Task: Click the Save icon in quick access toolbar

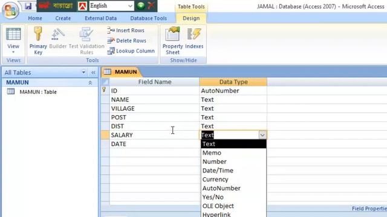Action: [x=28, y=6]
